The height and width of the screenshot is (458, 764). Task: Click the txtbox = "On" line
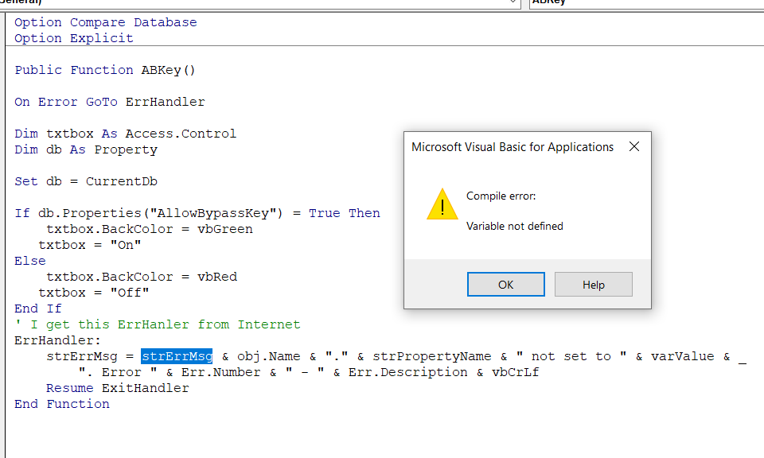tap(90, 245)
